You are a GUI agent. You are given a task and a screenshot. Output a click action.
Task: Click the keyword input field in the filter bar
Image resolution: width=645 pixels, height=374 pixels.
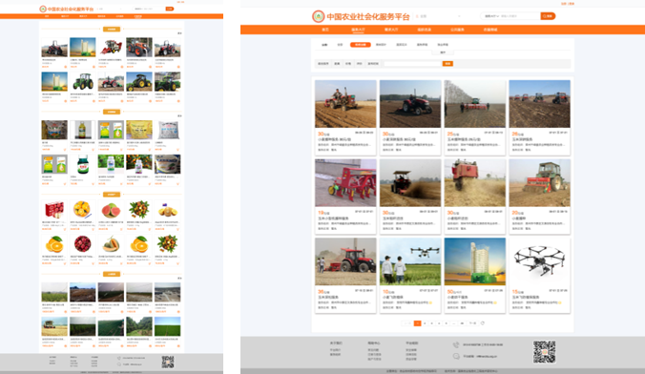point(413,64)
